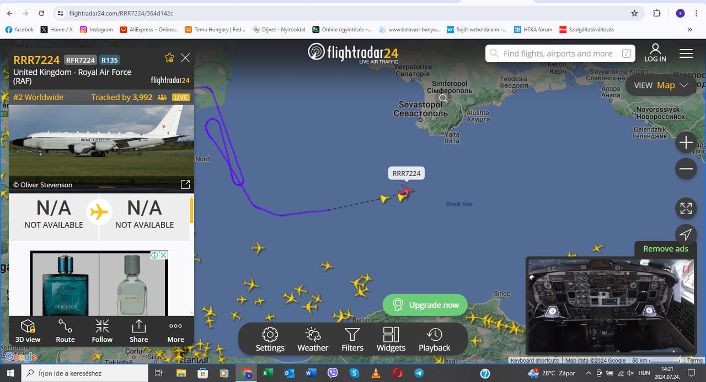Open Telegram from the taskbar

(419, 373)
